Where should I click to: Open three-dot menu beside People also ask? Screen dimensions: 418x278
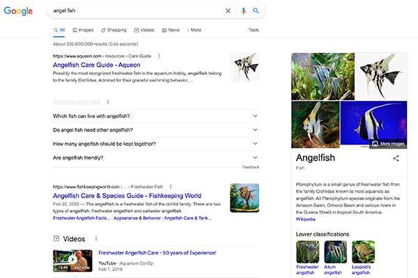(x=108, y=102)
